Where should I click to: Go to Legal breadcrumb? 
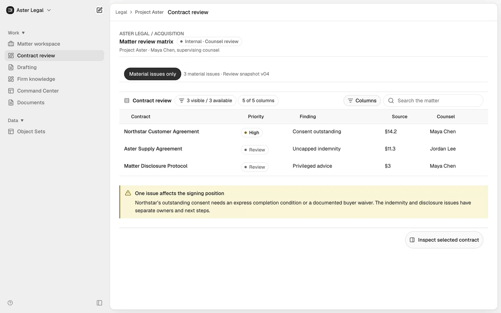121,12
